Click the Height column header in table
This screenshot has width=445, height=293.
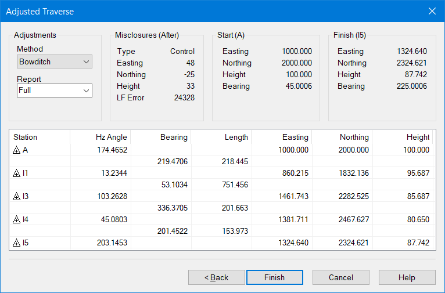[403, 137]
